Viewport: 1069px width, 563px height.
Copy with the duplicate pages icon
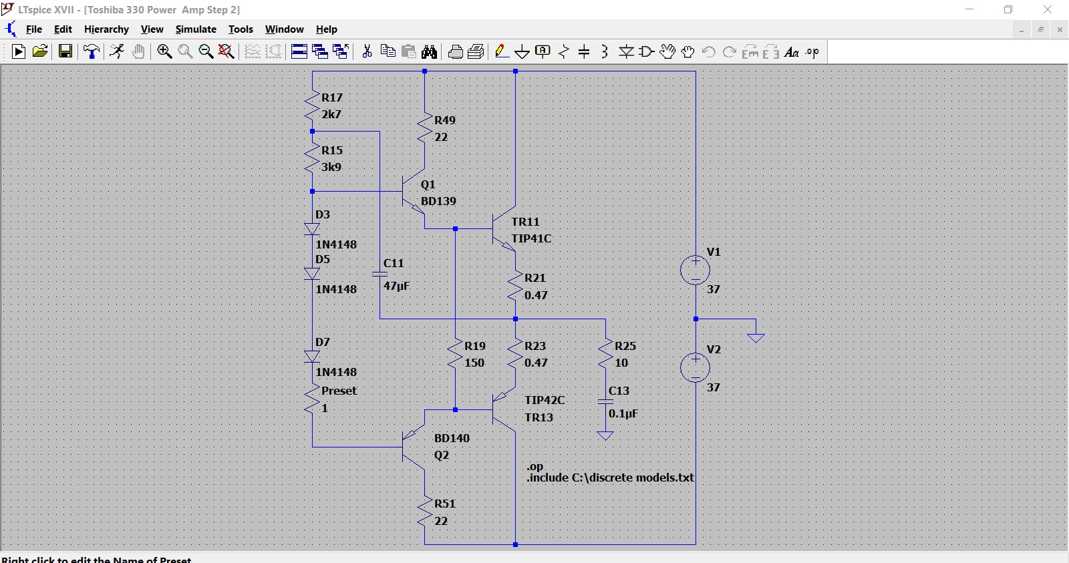[388, 51]
